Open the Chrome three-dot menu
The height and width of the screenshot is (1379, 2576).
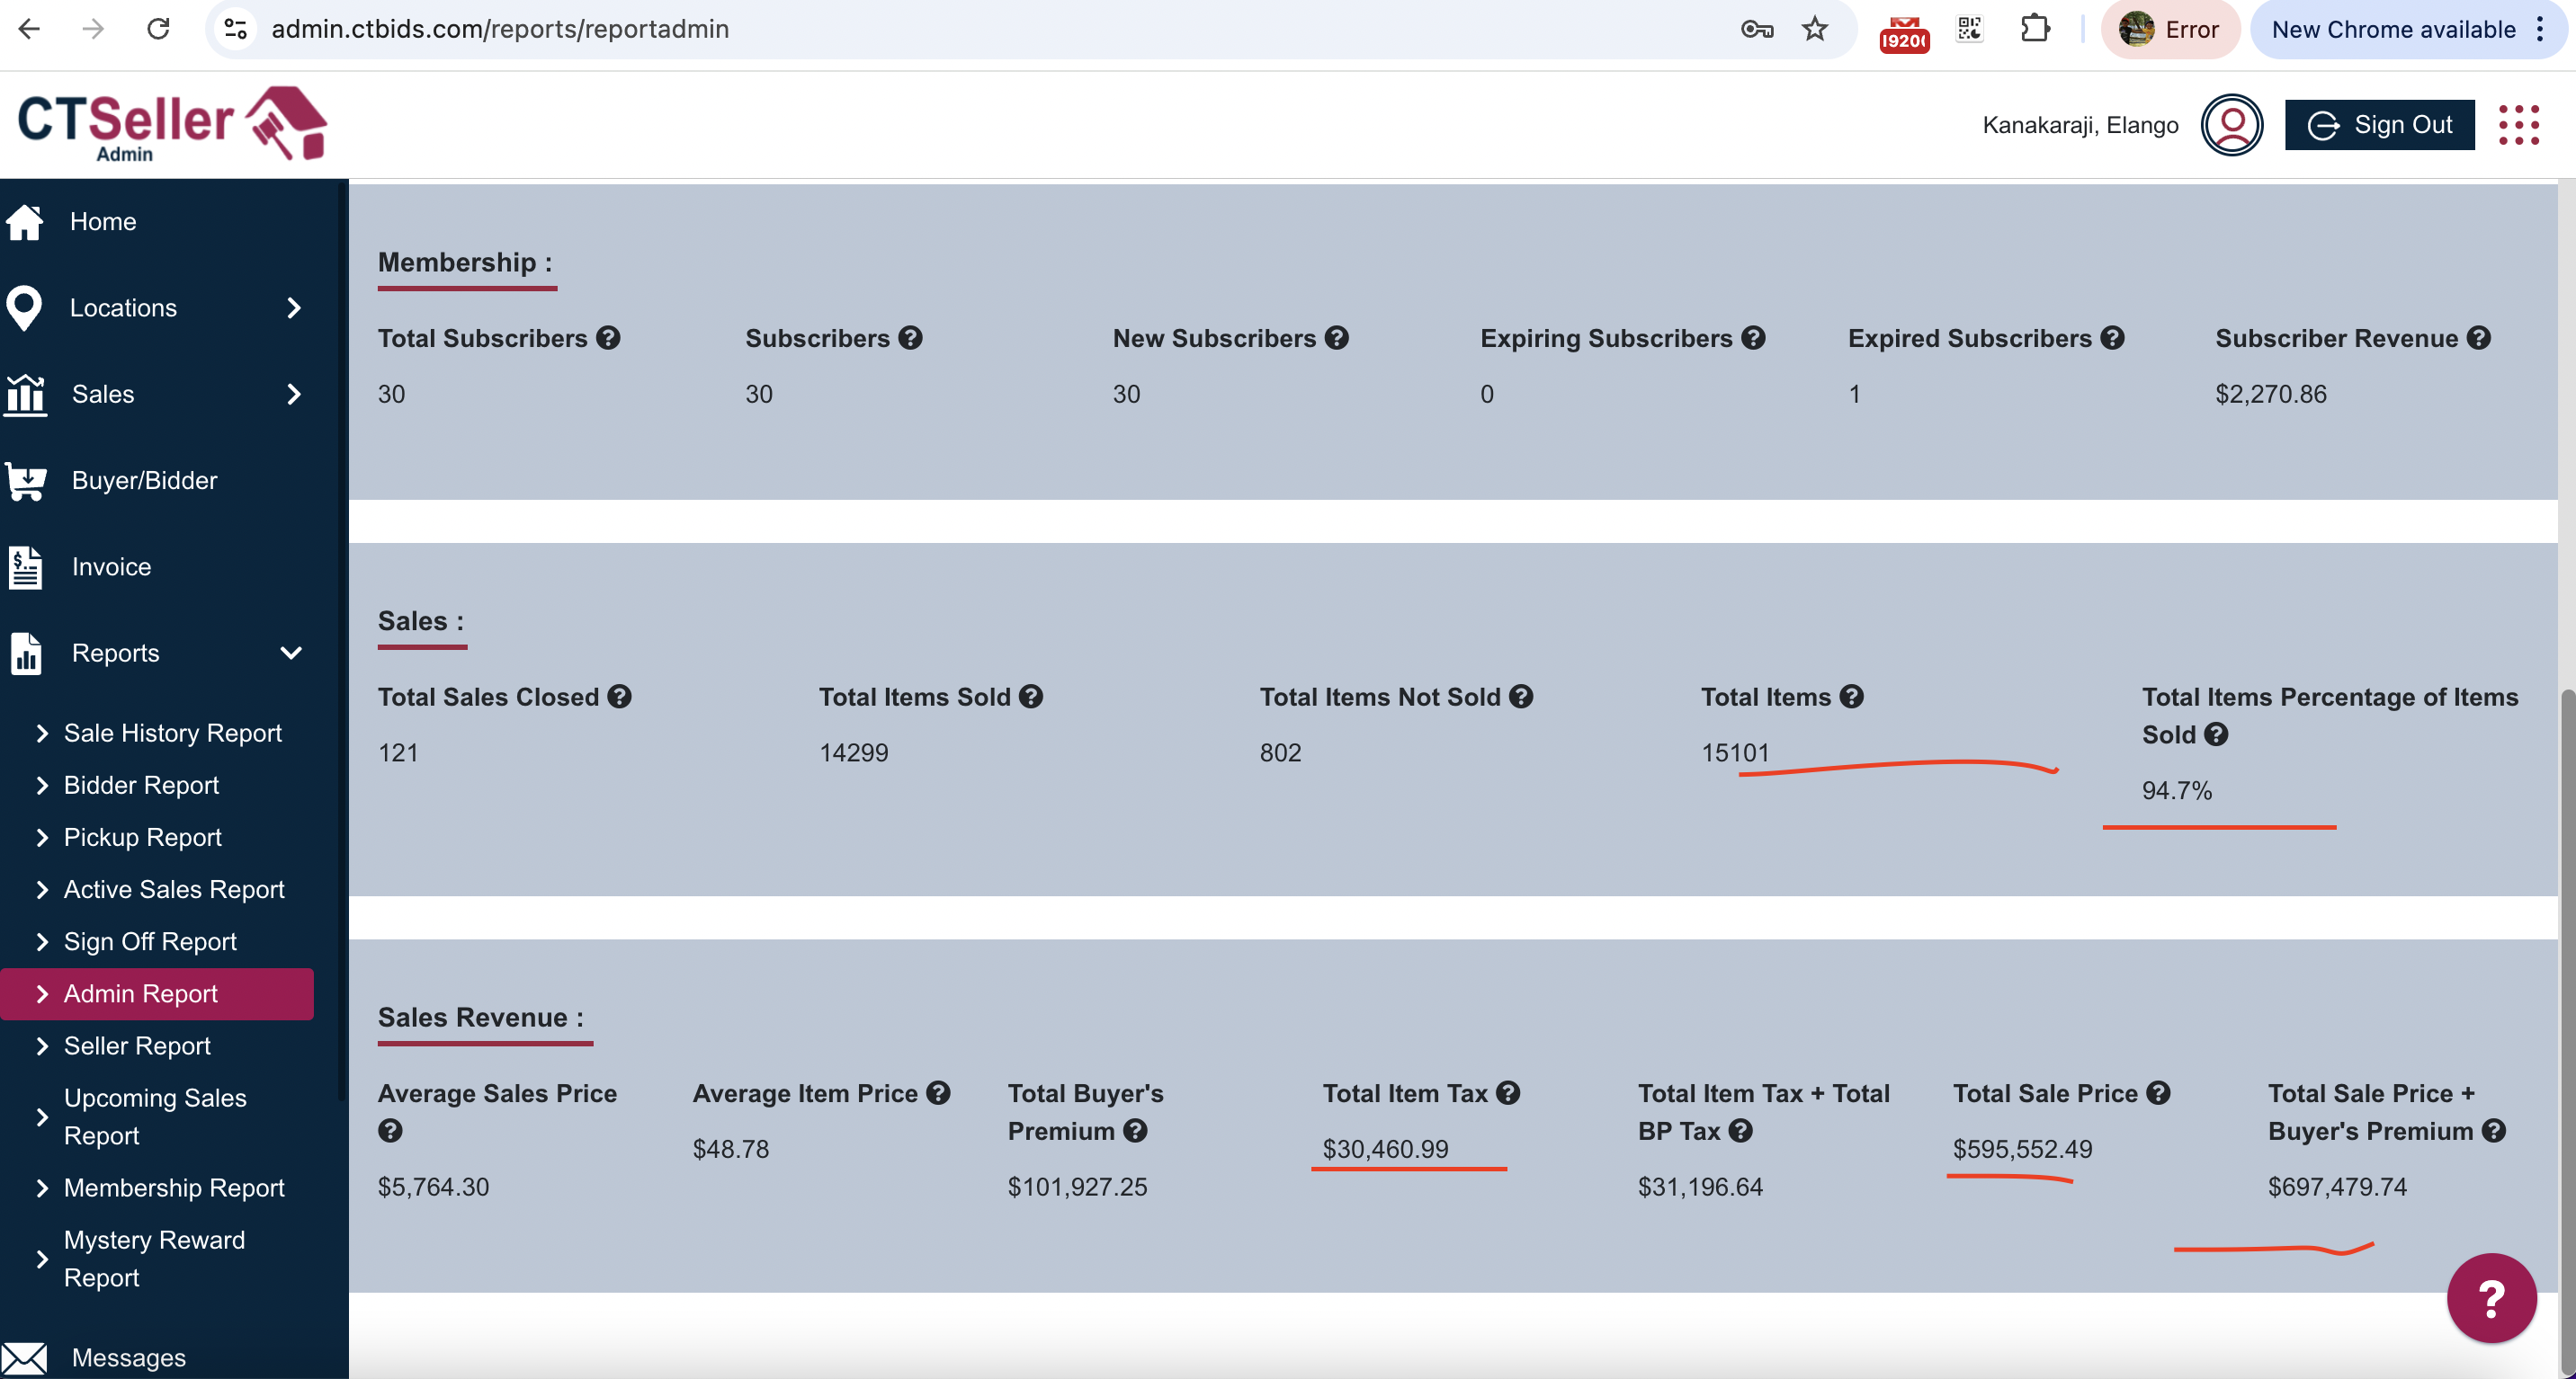coord(2540,29)
